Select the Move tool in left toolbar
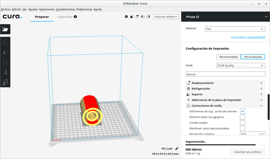The width and height of the screenshot is (270, 159). pyautogui.click(x=5, y=42)
